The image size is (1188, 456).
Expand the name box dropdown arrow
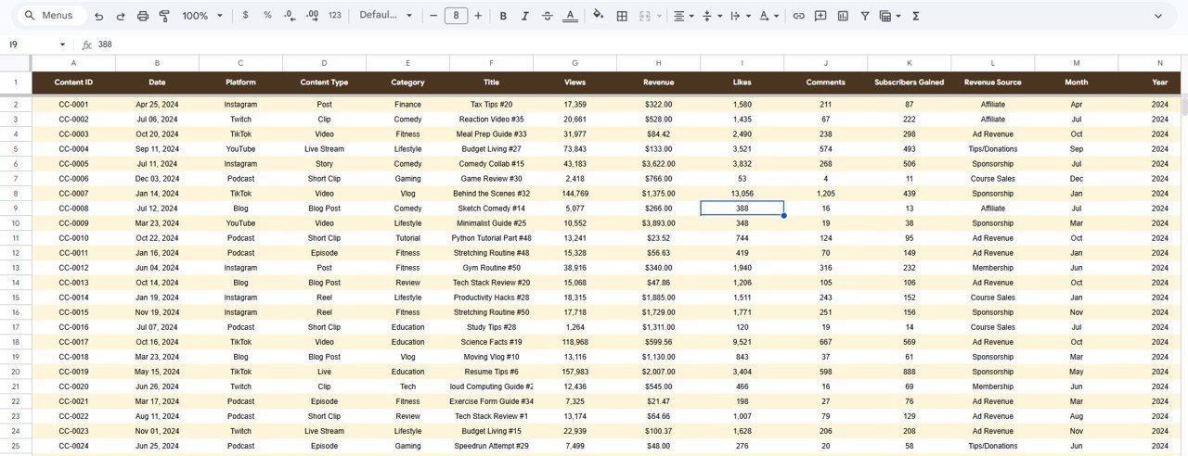pyautogui.click(x=63, y=44)
